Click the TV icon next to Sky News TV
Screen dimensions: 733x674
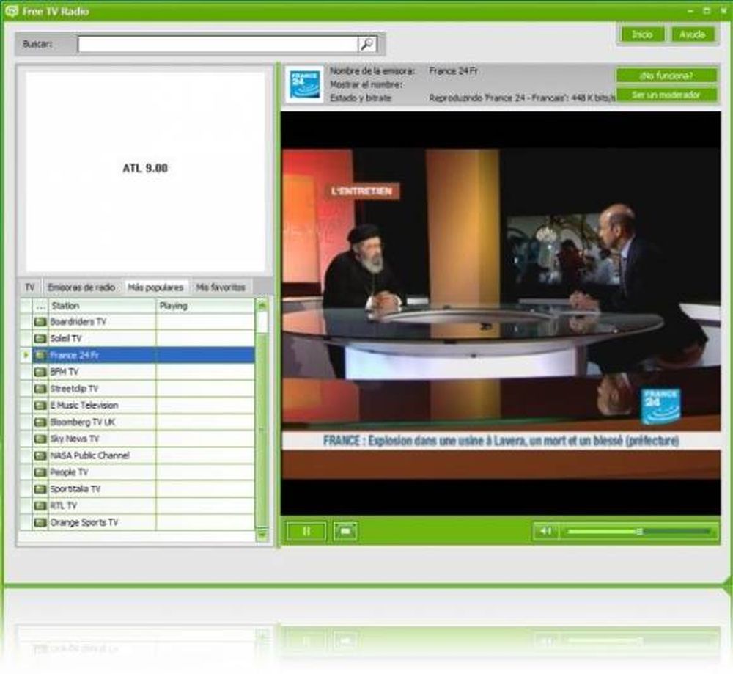click(40, 439)
